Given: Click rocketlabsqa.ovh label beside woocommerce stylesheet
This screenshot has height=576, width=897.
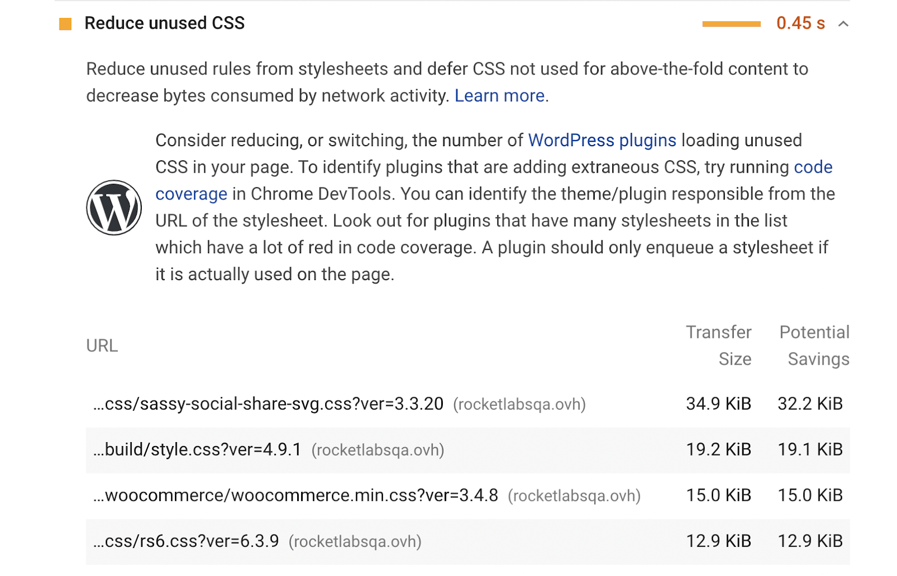Looking at the screenshot, I should tap(574, 496).
